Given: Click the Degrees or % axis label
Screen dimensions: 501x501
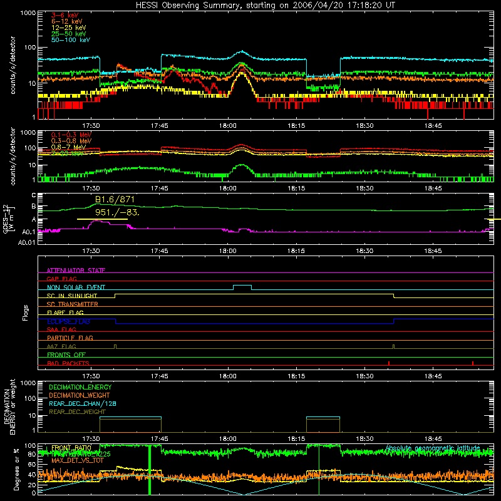Looking at the screenshot, I should 17,469.
